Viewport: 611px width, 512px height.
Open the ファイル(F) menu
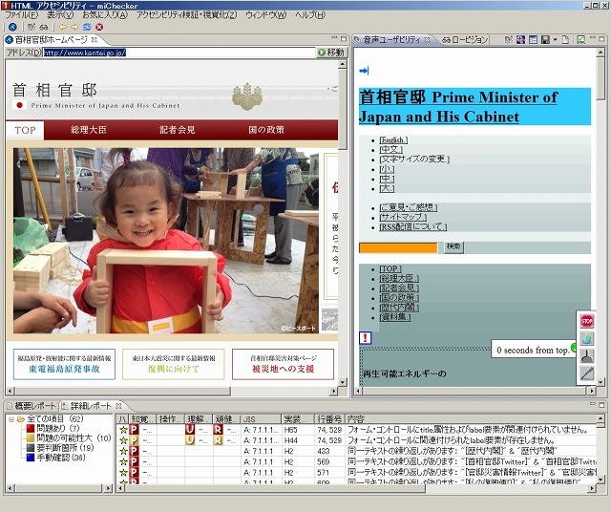point(21,15)
